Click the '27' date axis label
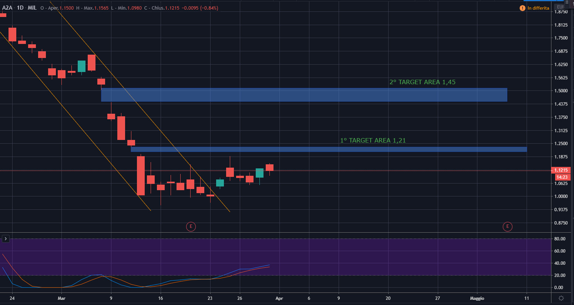The height and width of the screenshot is (305, 574). 438,298
